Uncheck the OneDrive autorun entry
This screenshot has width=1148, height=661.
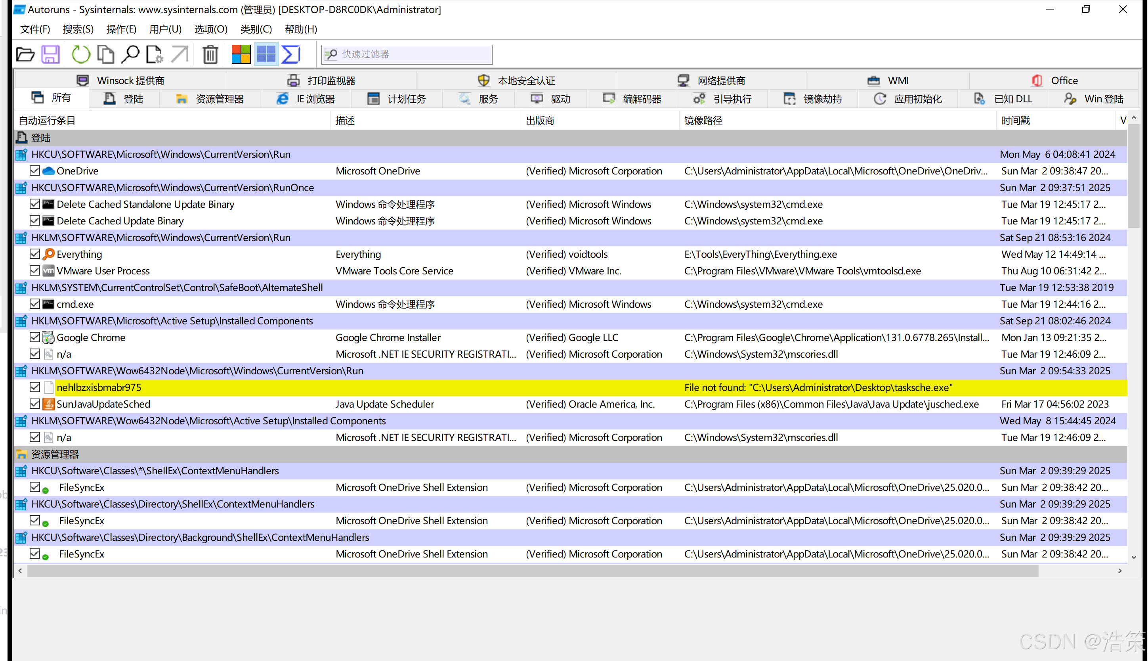[35, 171]
